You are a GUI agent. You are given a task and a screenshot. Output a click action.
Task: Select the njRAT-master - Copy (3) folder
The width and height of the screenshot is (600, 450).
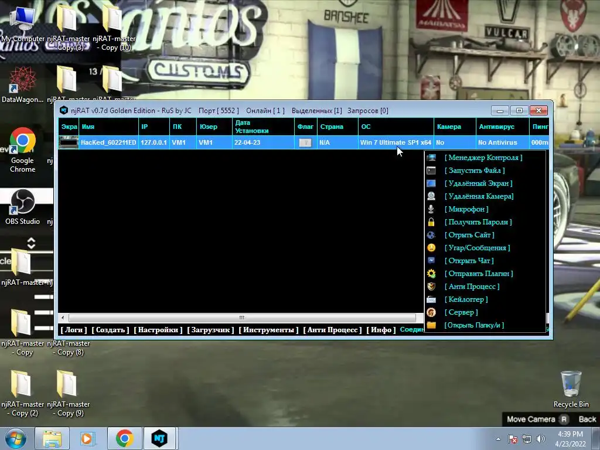coord(68,27)
